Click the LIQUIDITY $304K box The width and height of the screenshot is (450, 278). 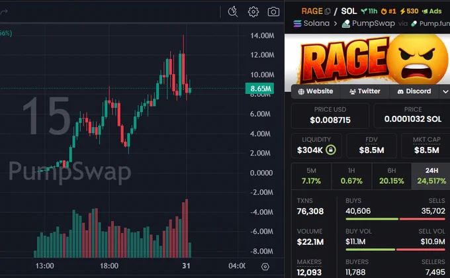coord(316,146)
